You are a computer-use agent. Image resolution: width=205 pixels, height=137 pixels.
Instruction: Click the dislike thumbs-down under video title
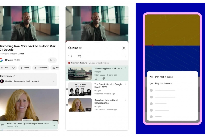(13, 68)
